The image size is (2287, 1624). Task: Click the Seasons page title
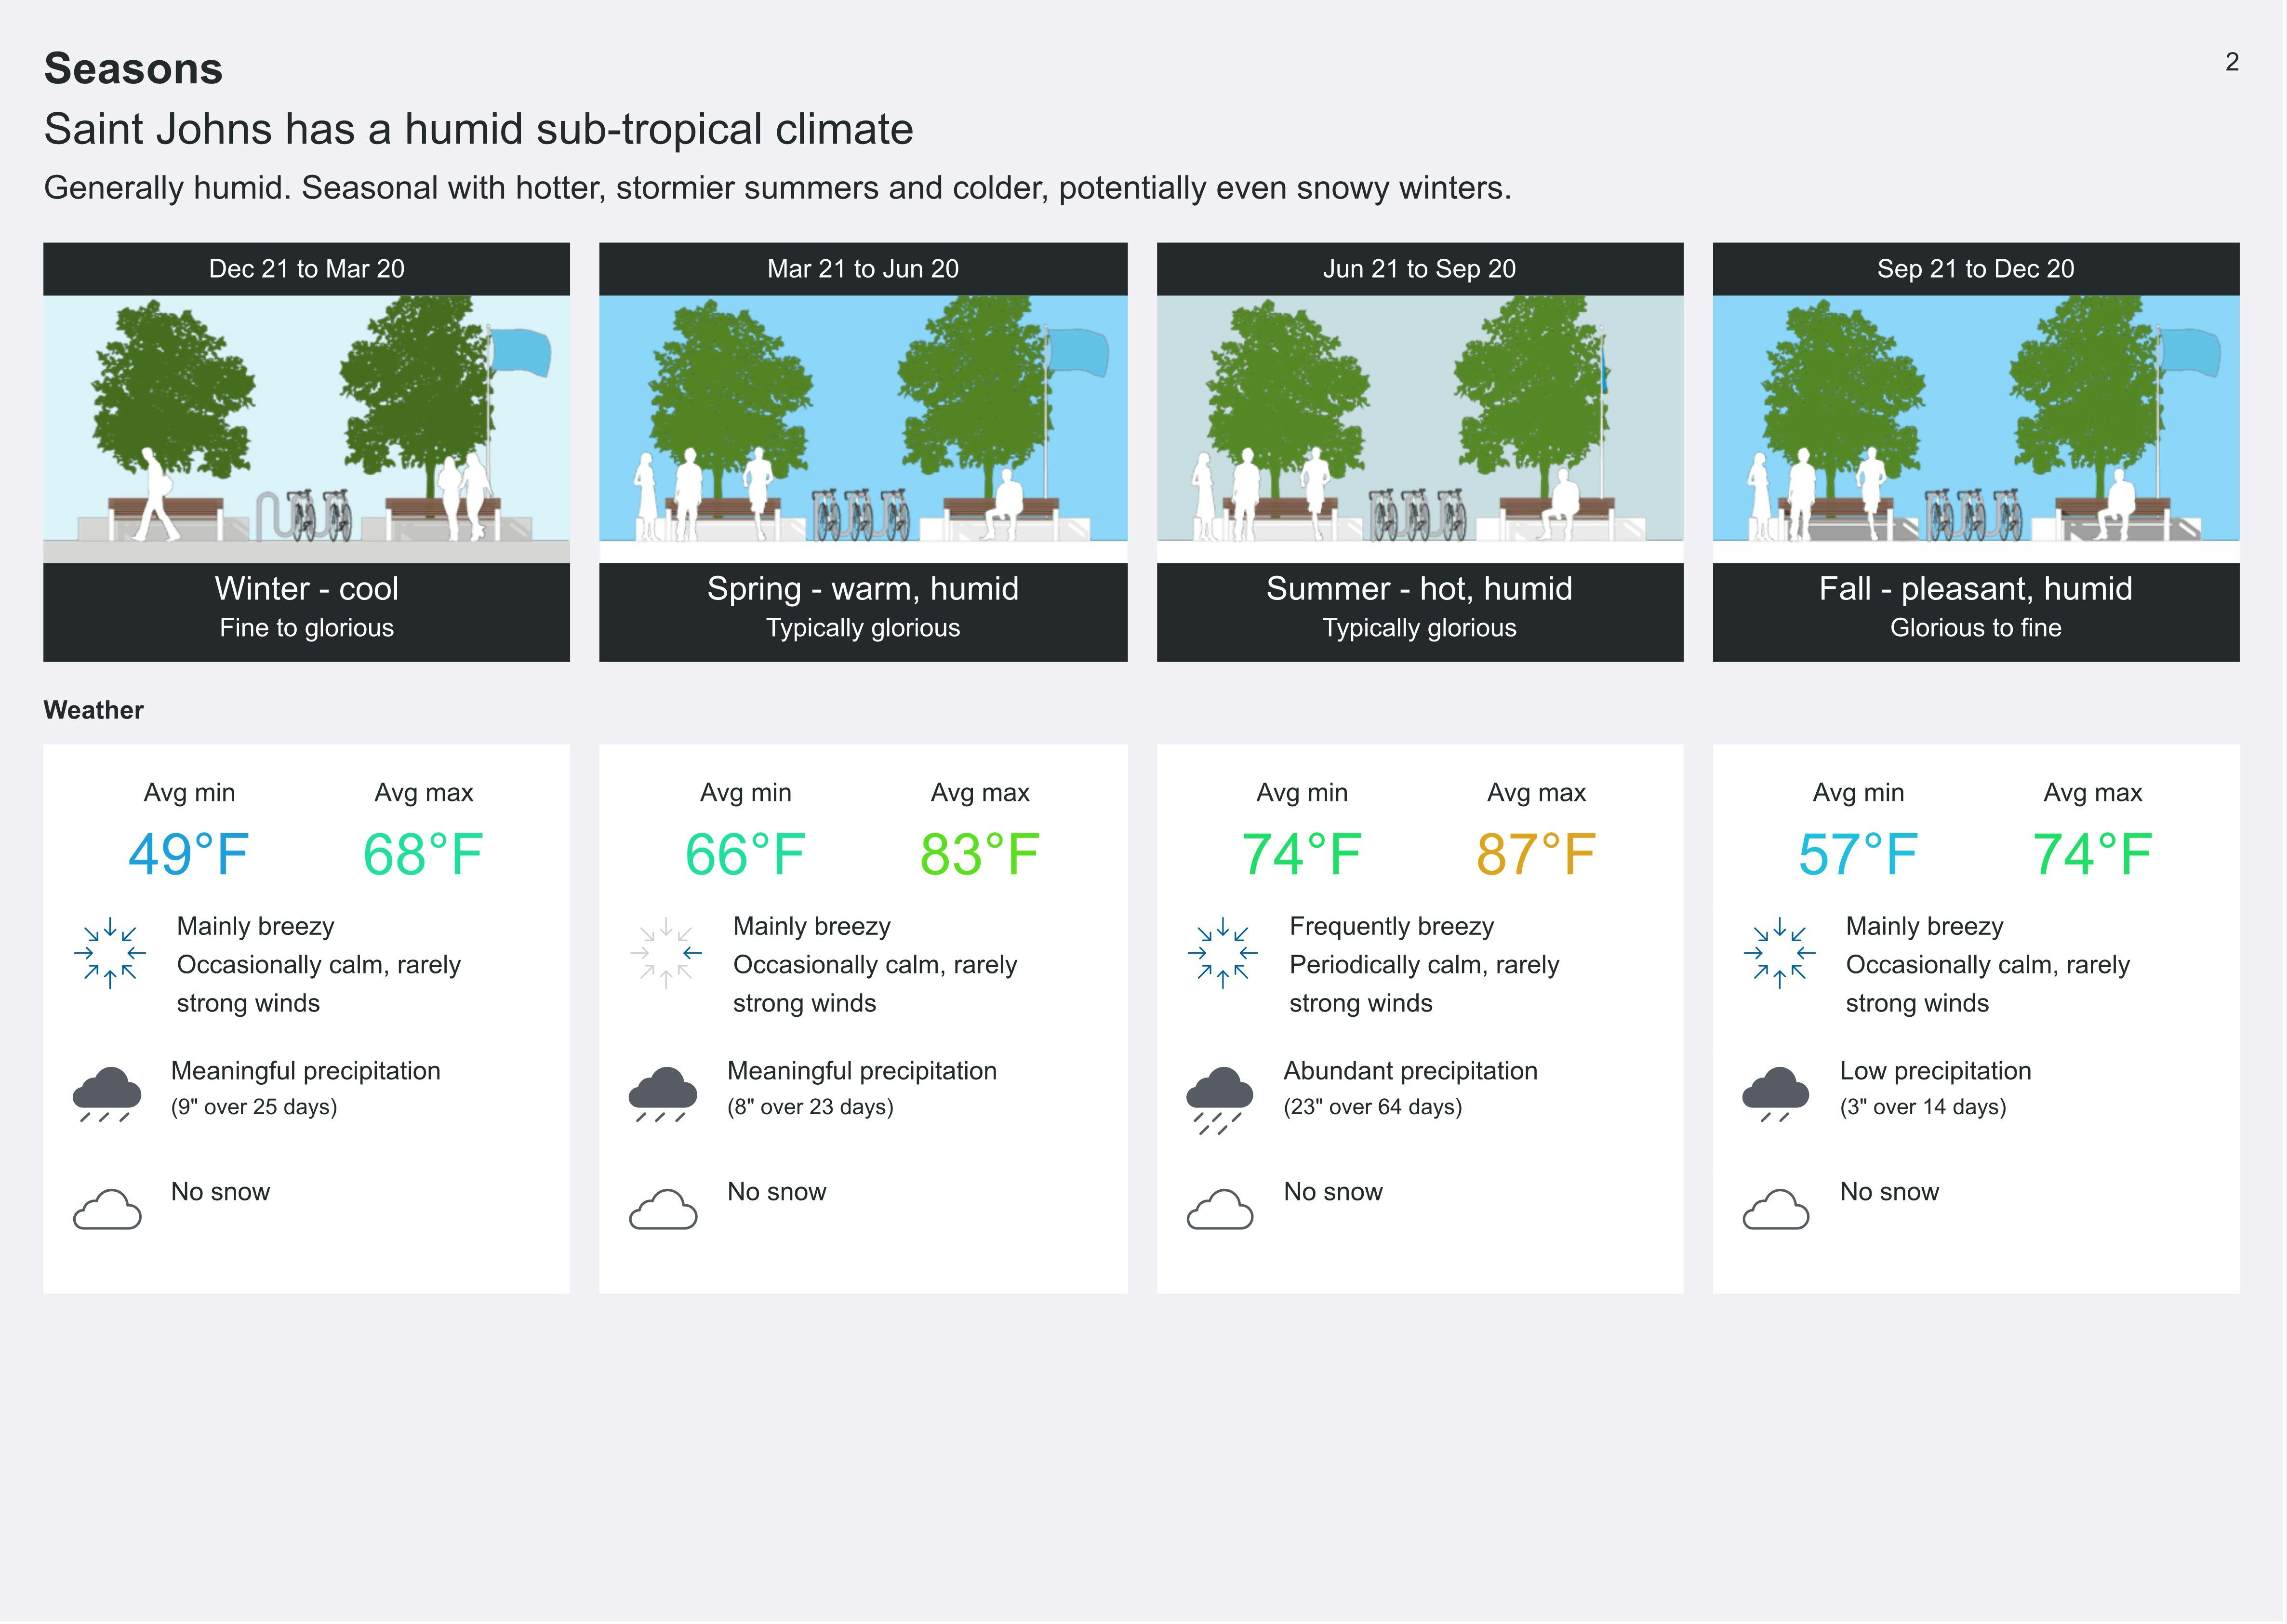pos(133,69)
